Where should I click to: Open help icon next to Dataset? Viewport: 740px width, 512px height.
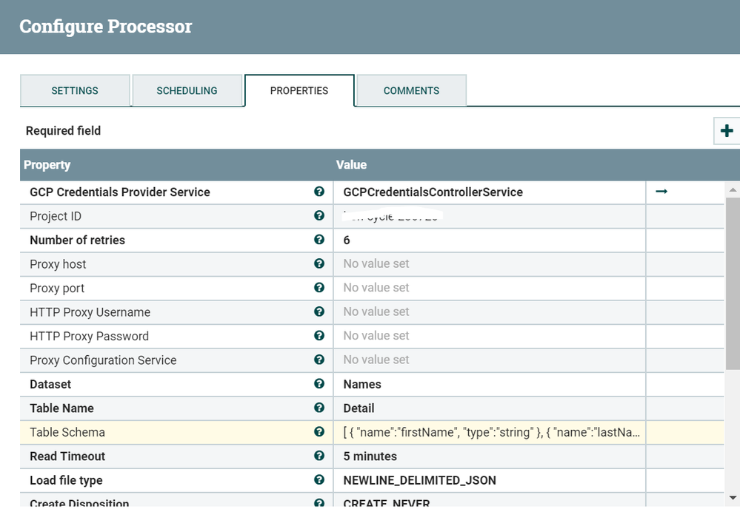tap(319, 384)
